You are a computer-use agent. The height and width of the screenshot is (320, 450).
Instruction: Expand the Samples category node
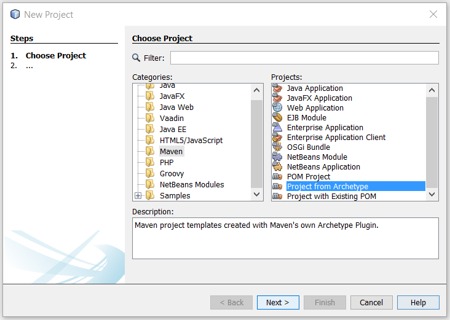click(138, 195)
